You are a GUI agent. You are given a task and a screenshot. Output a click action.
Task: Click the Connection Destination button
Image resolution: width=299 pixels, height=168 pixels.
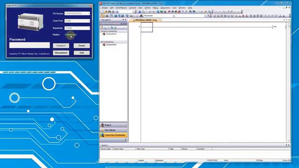113,135
